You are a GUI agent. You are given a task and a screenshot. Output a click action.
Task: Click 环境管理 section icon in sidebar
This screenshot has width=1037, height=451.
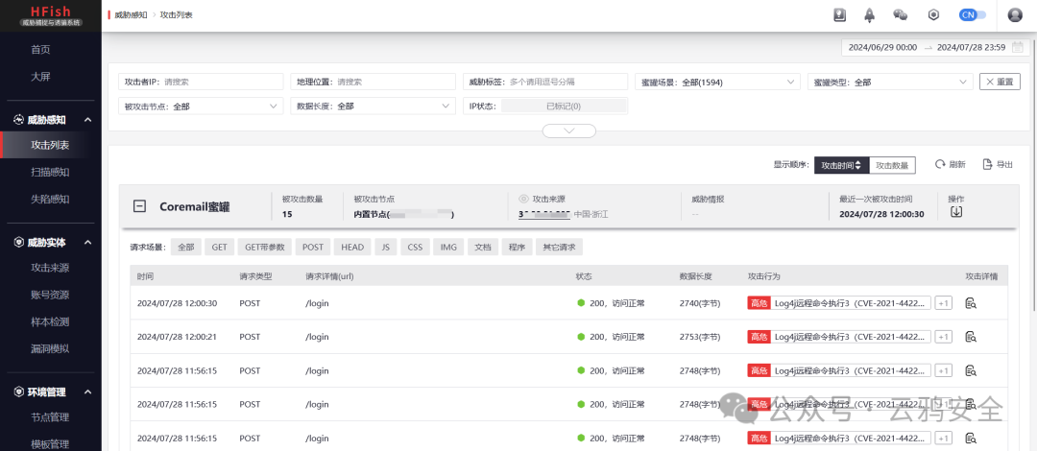[18, 392]
